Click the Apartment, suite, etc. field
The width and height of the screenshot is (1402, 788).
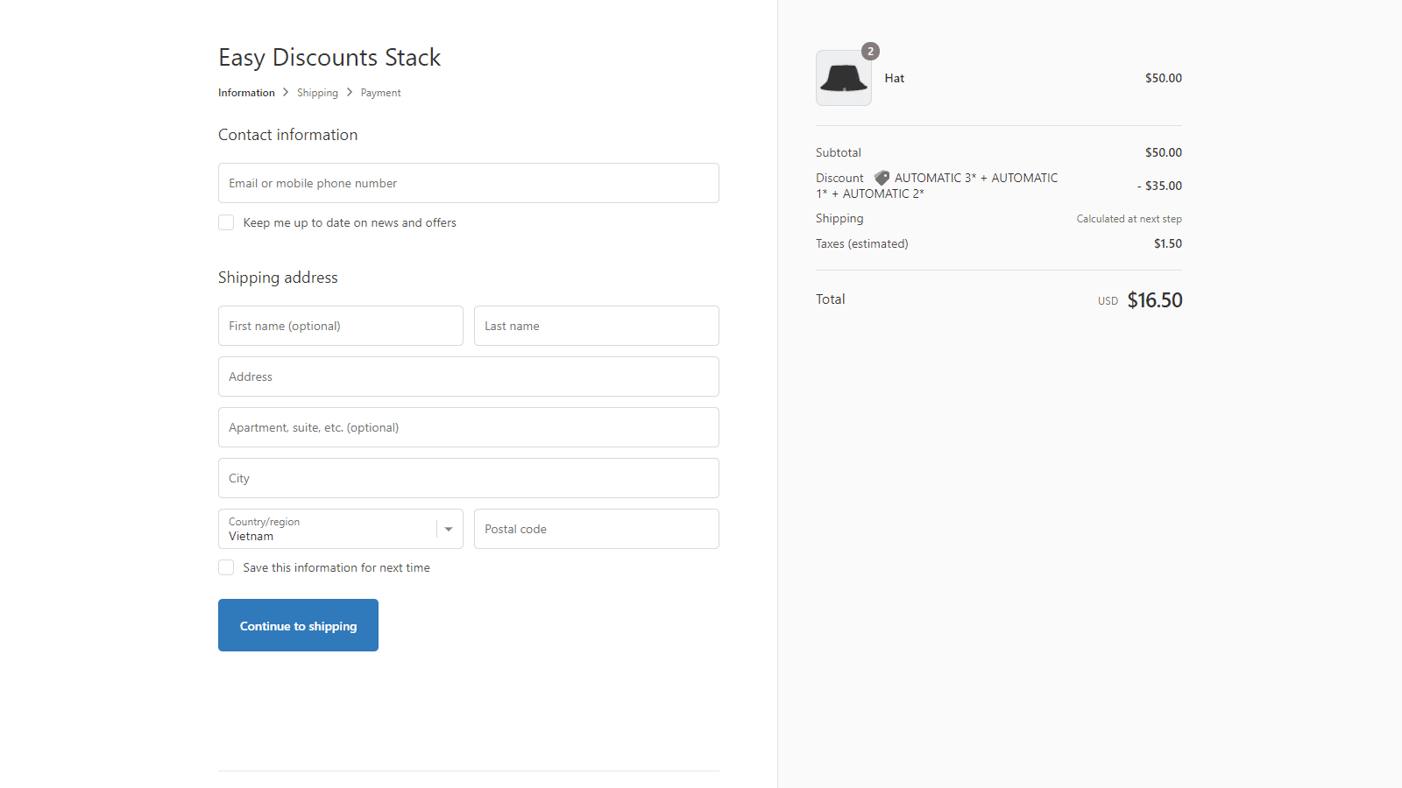click(x=468, y=427)
